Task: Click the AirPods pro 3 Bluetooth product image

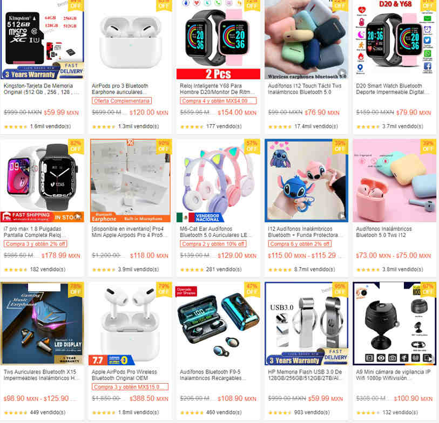Action: click(130, 39)
